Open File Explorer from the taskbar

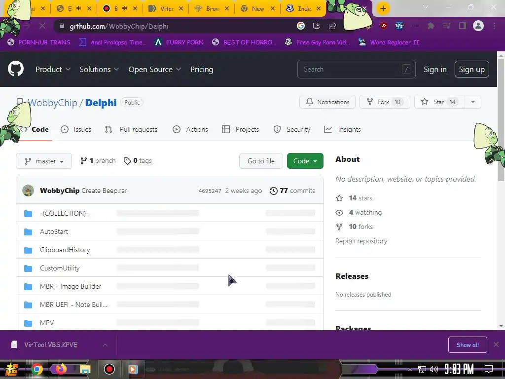click(85, 369)
